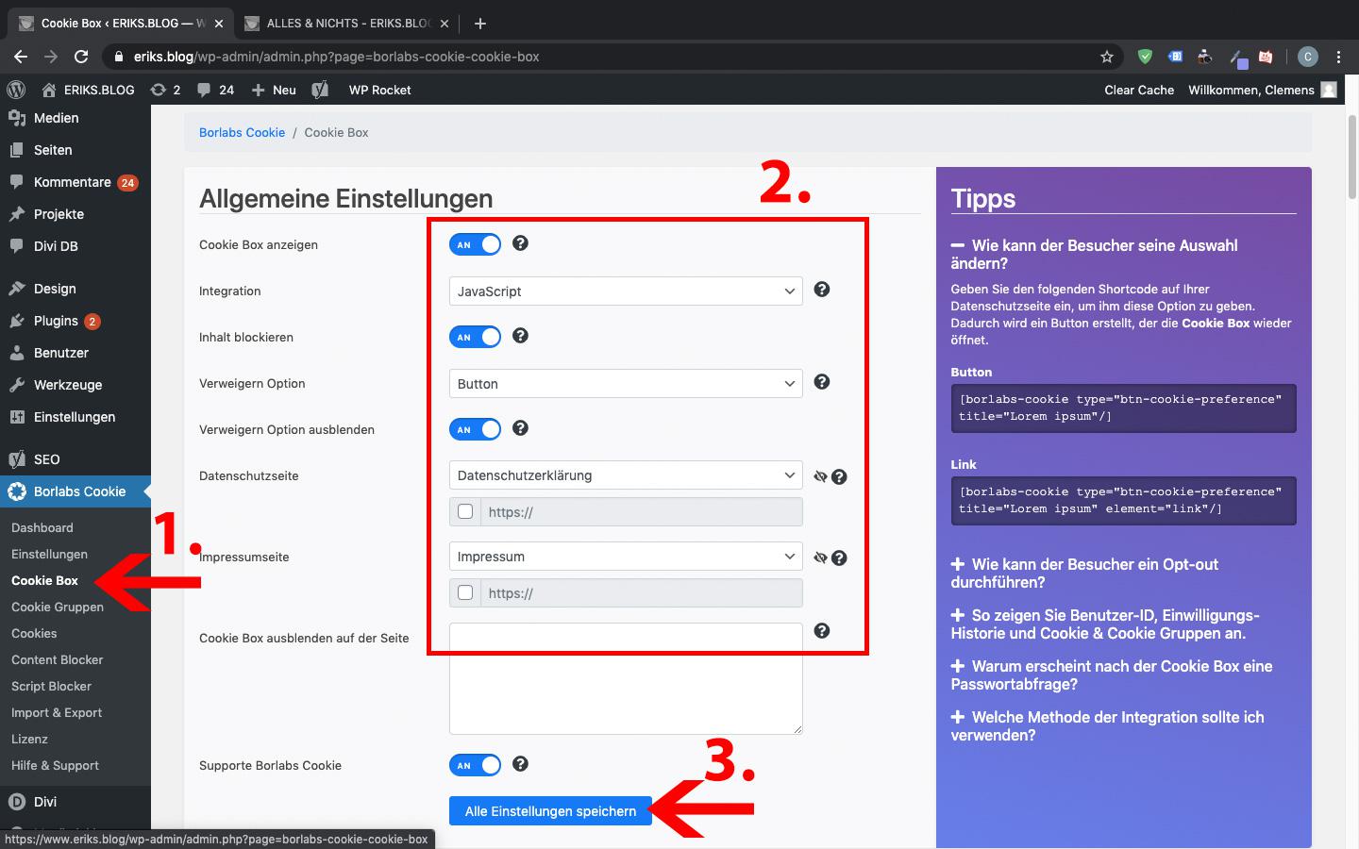Open Borlabs Cookie Dashboard link
1359x849 pixels.
tap(42, 527)
